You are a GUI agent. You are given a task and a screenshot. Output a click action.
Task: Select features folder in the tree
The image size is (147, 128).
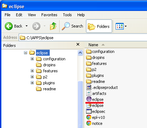(x=50, y=71)
